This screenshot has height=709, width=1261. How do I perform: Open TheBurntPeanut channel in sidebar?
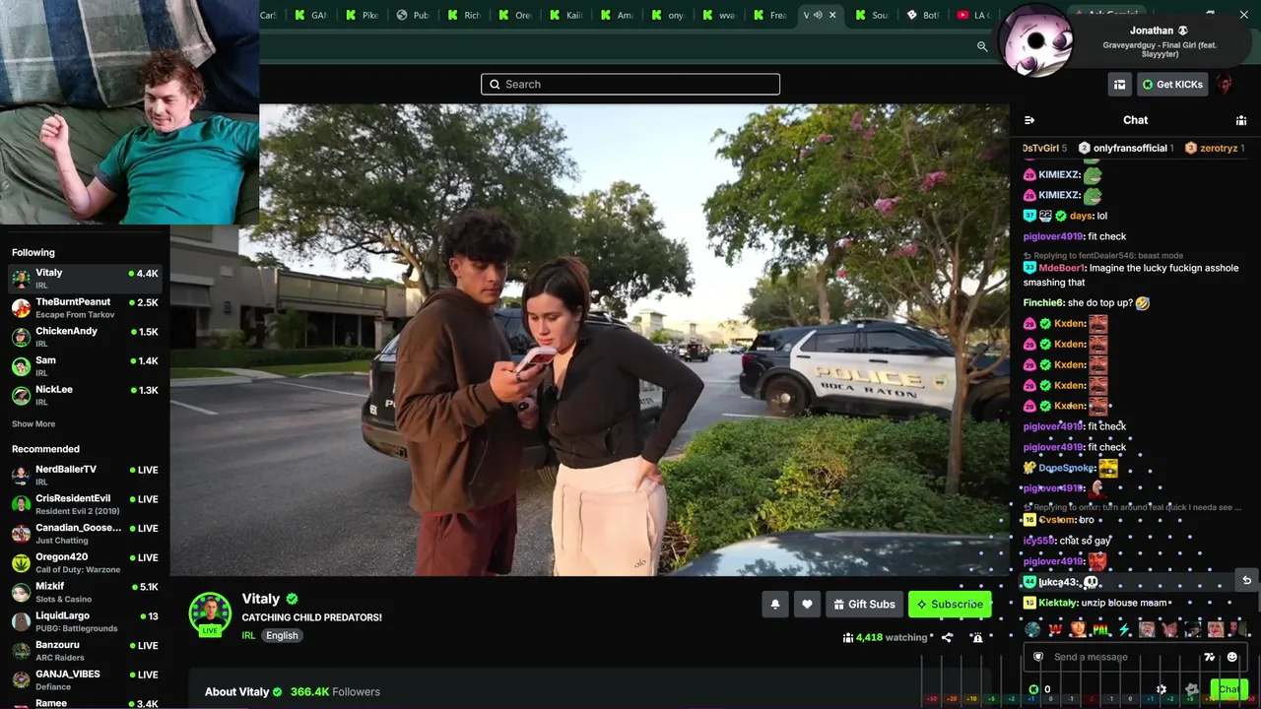(x=85, y=308)
